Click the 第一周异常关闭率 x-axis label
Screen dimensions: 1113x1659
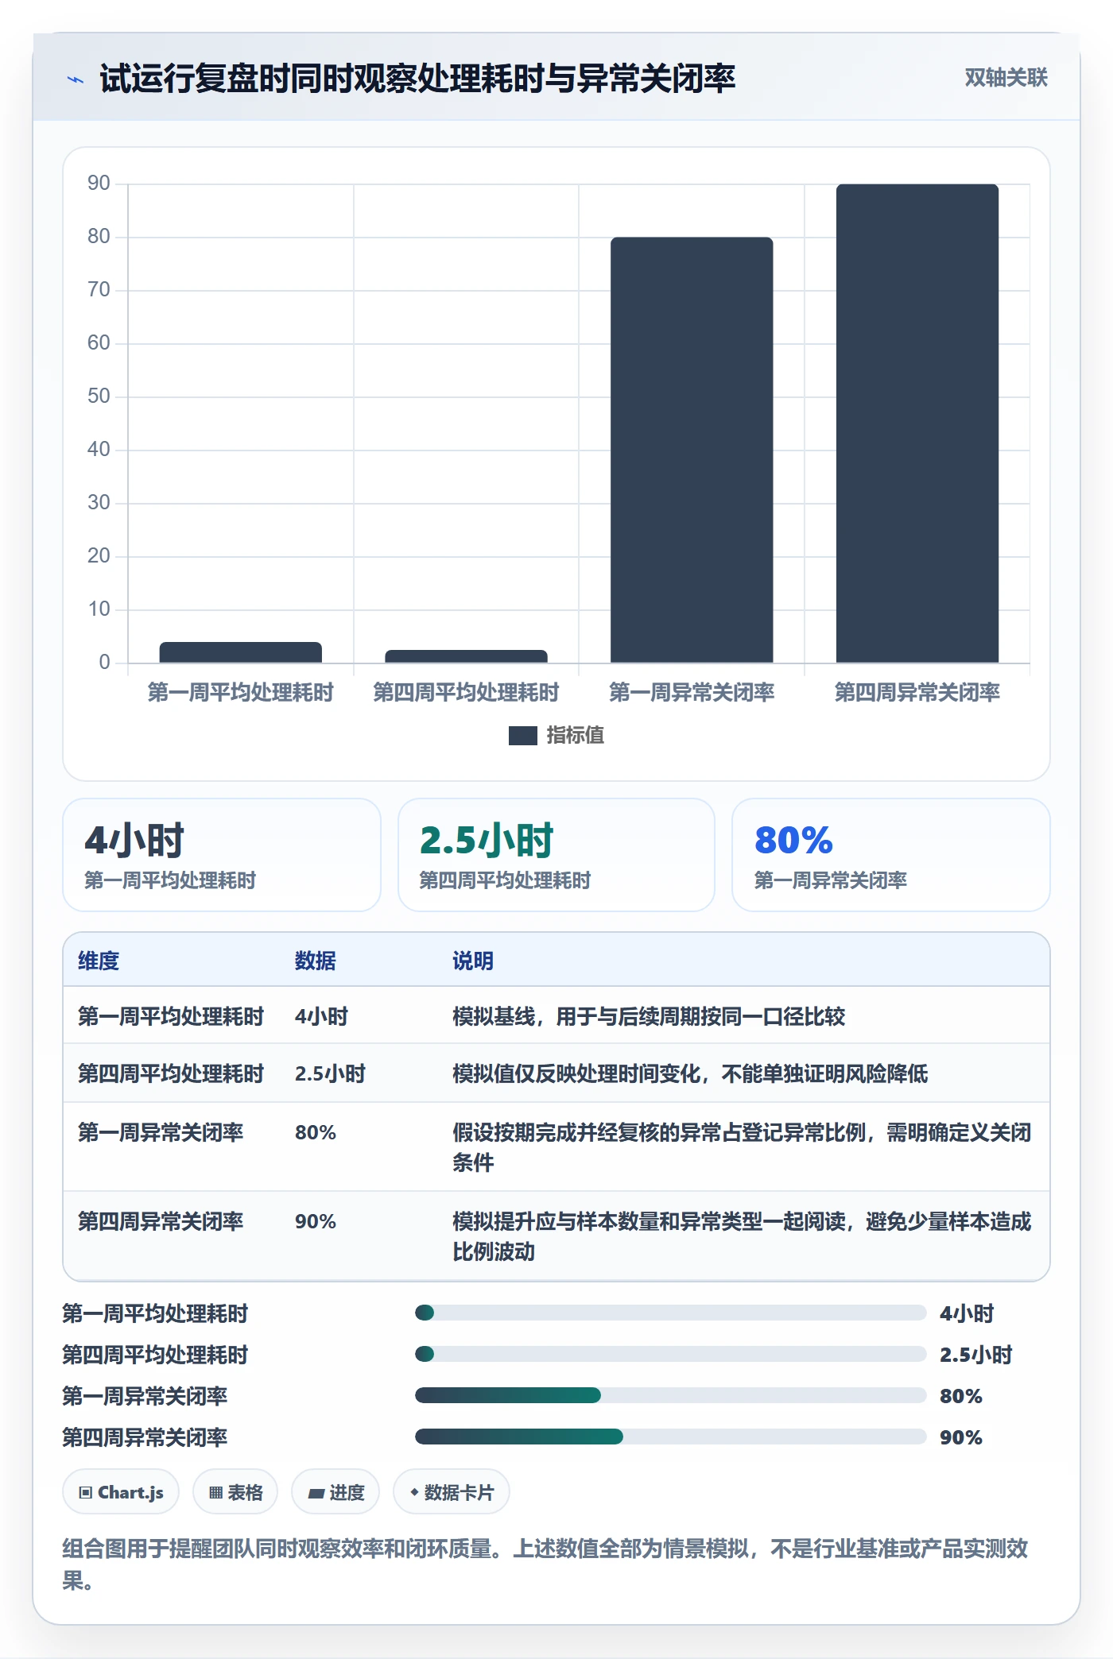[x=692, y=693]
